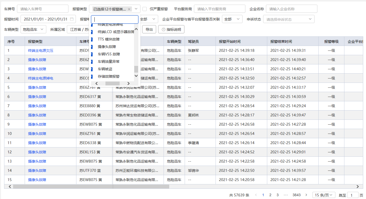Open the 申诉状态 dropdown
This screenshot has width=366, height=199.
coord(289,19)
